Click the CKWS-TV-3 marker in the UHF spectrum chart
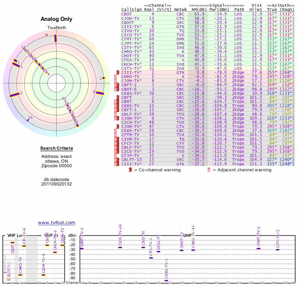This screenshot has height=286, width=298. coord(166,280)
